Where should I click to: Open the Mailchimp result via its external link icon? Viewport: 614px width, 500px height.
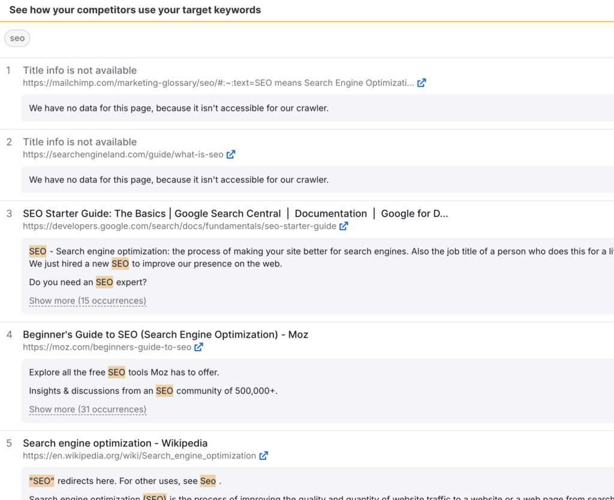click(x=422, y=83)
